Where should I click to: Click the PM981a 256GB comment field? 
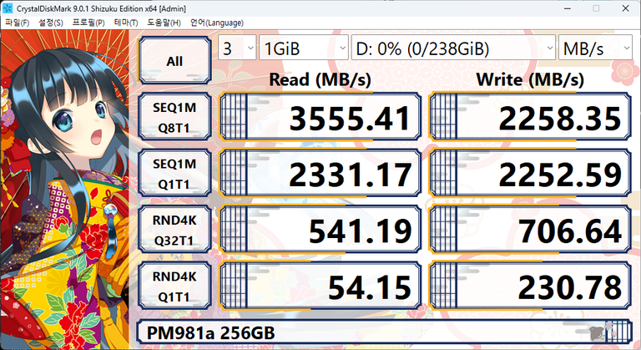[384, 332]
